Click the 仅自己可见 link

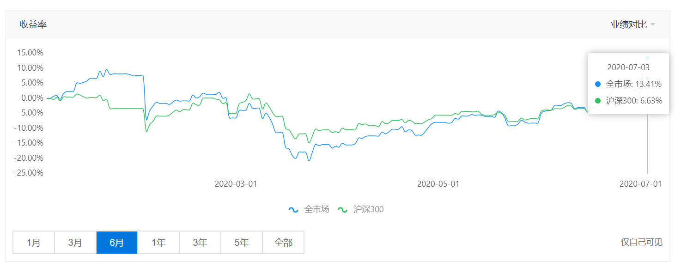pos(641,242)
